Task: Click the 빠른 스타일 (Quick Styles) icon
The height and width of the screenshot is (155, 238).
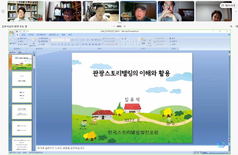Action: pos(149,41)
